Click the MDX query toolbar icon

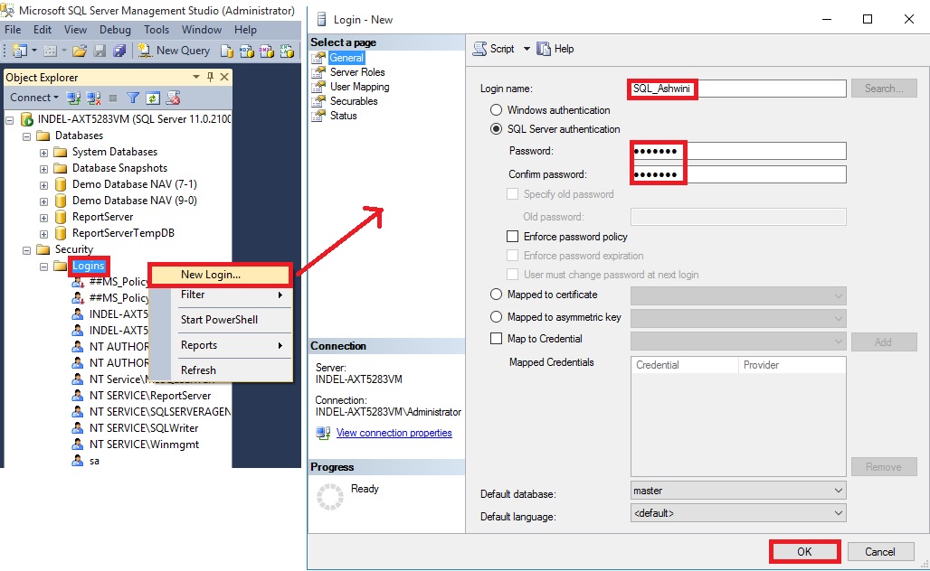(x=248, y=51)
